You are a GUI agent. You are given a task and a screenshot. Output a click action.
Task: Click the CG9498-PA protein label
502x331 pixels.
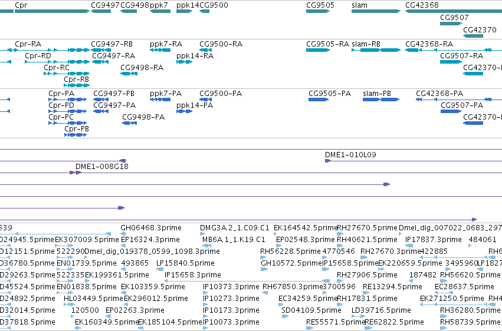(143, 117)
